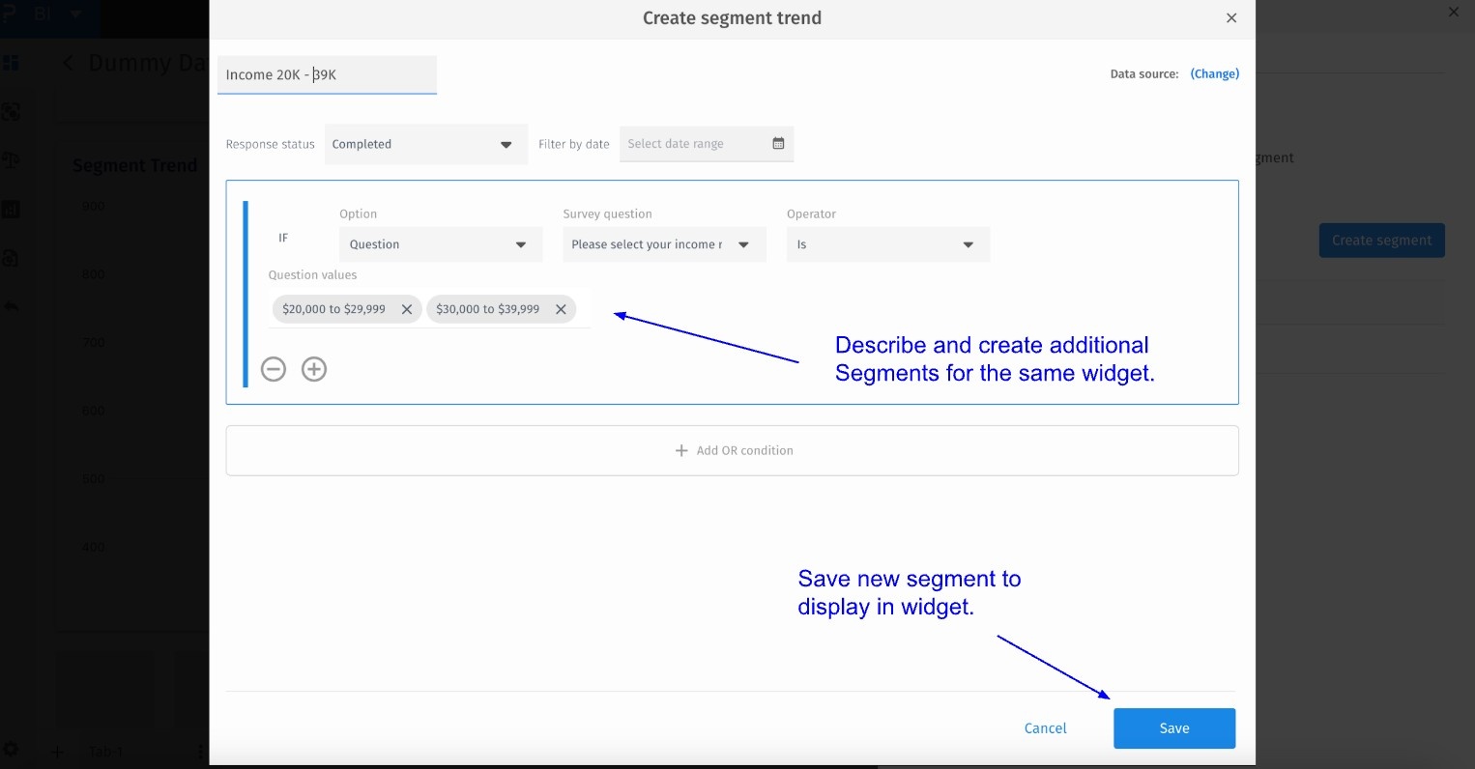Add an OR condition
This screenshot has height=769, width=1475.
[732, 450]
